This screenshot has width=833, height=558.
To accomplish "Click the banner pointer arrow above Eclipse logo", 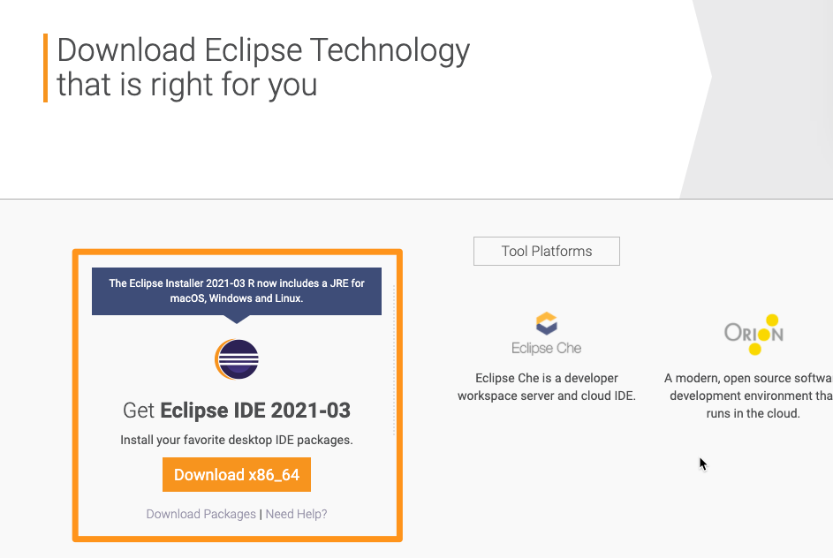I will point(237,319).
